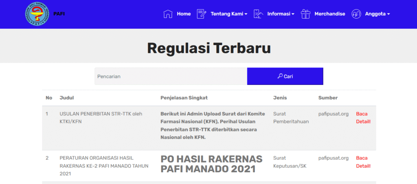
Task: Click the document pencil icon beside Tentang Kami
Action: (202, 14)
